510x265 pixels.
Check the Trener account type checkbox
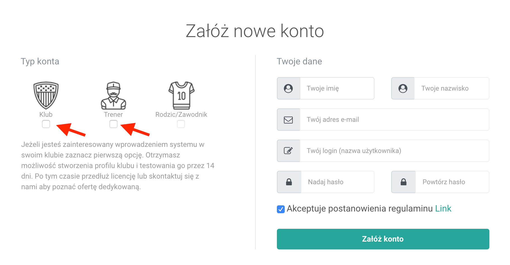click(x=113, y=124)
